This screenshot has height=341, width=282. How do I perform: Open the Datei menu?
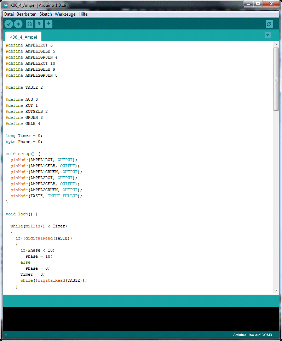tap(9, 14)
